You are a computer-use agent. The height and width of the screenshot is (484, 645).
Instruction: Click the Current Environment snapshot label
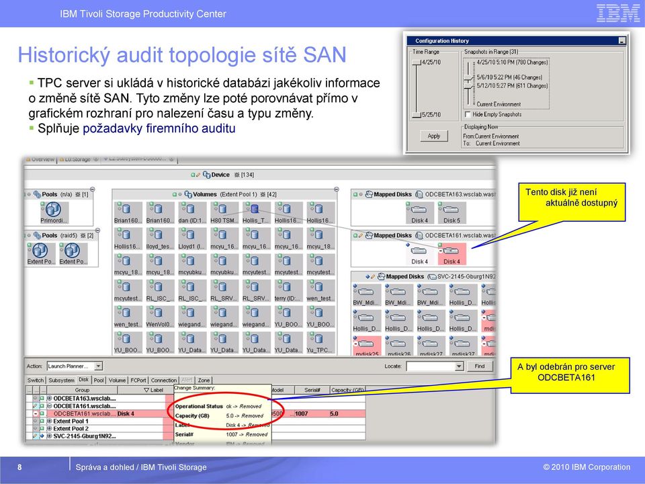[499, 104]
